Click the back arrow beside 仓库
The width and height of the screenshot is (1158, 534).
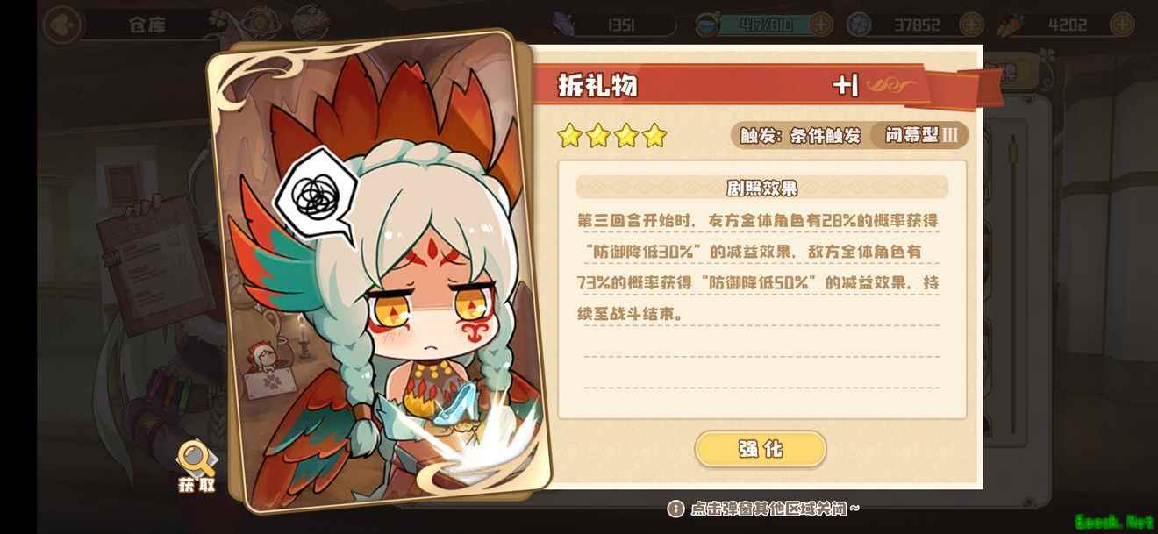(x=62, y=25)
